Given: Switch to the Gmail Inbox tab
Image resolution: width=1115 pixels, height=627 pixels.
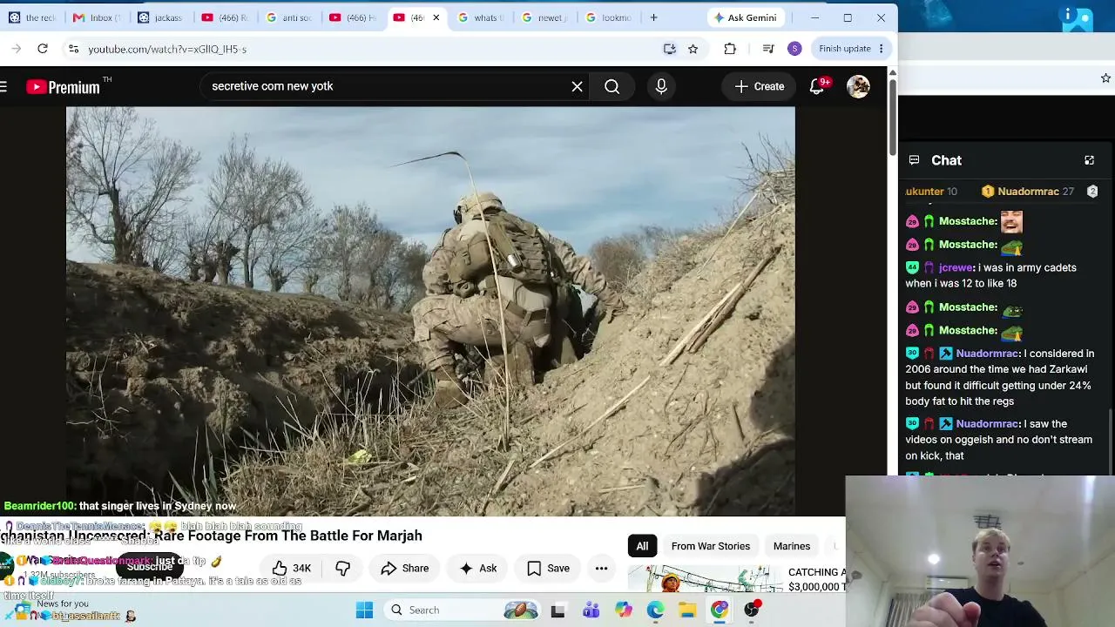Looking at the screenshot, I should [x=98, y=17].
